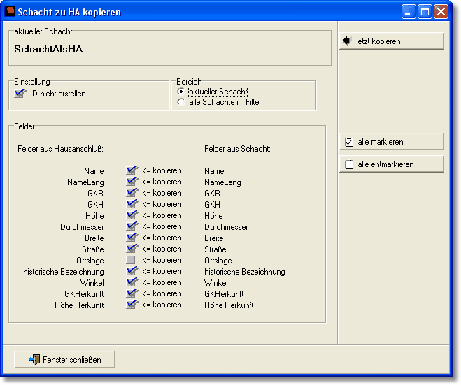Image resolution: width=461 pixels, height=385 pixels.
Task: Uncheck the Höhe copy checkbox
Action: click(132, 215)
